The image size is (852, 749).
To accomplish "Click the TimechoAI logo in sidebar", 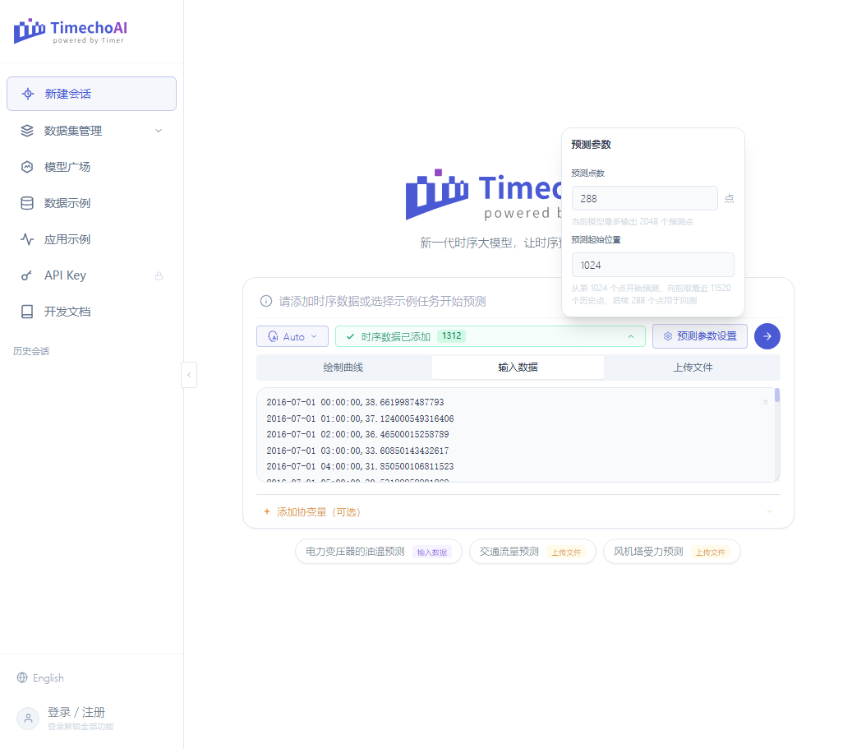I will pyautogui.click(x=70, y=31).
